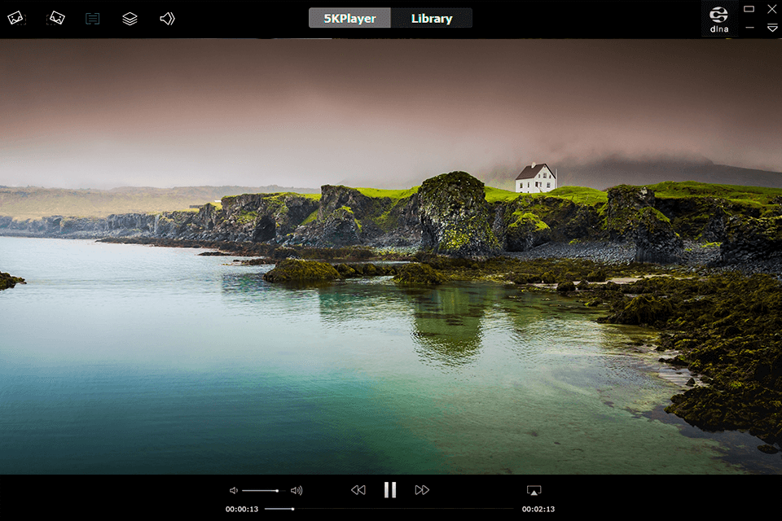The height and width of the screenshot is (521, 782).
Task: Select the AirPlay casting icon
Action: coord(534,489)
